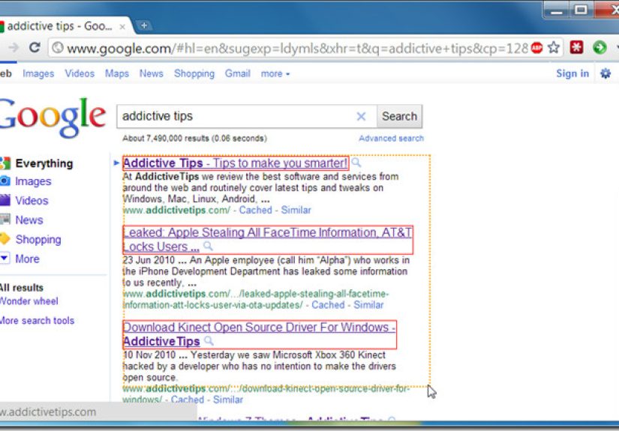Click the preview magnifier beside Leaked Apple result

[x=208, y=246]
